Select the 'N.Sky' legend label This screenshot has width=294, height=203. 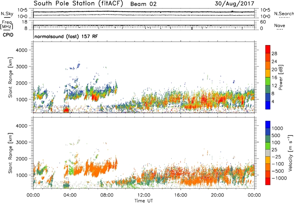(7, 14)
